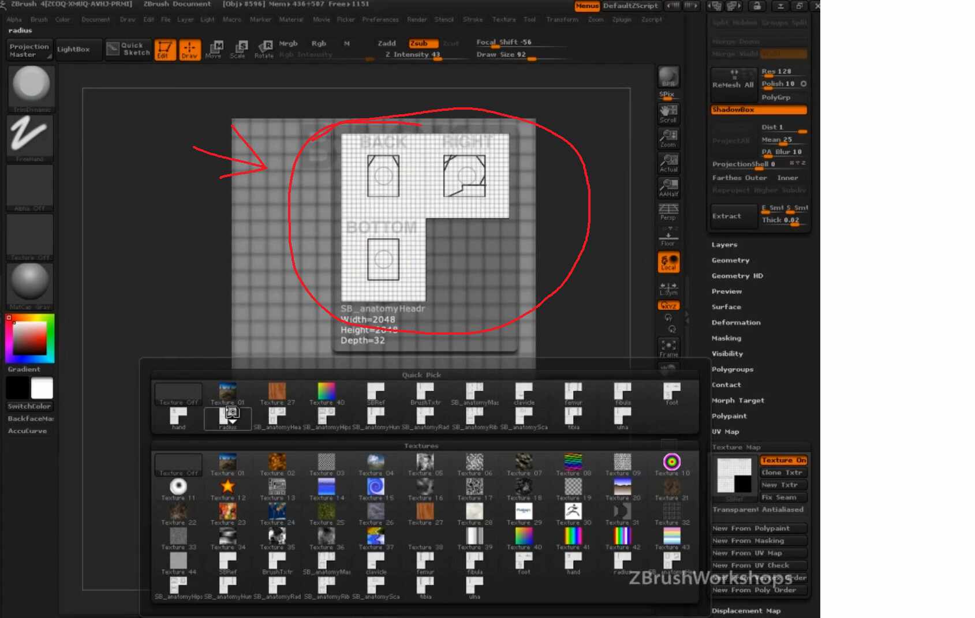Expand the Geometry subpalette
The width and height of the screenshot is (975, 618).
coord(730,260)
